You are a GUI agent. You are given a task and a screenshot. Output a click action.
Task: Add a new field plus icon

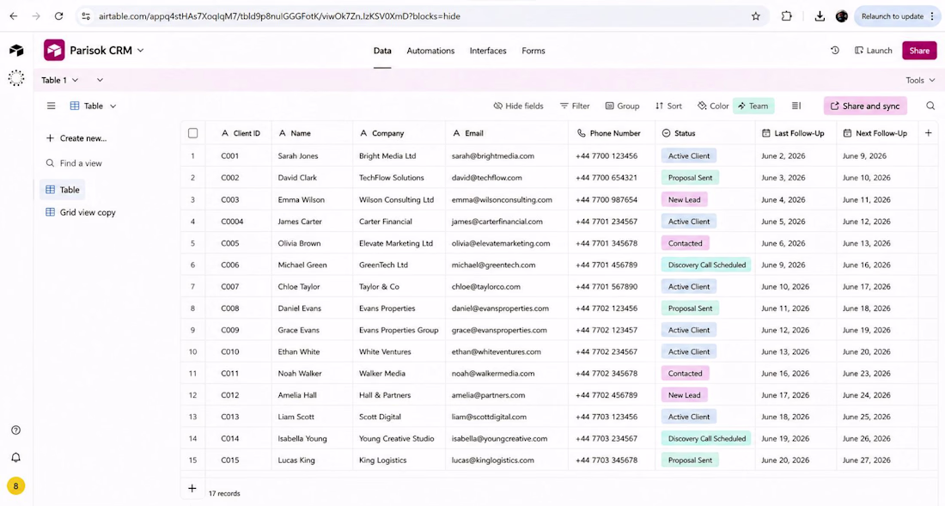(928, 133)
